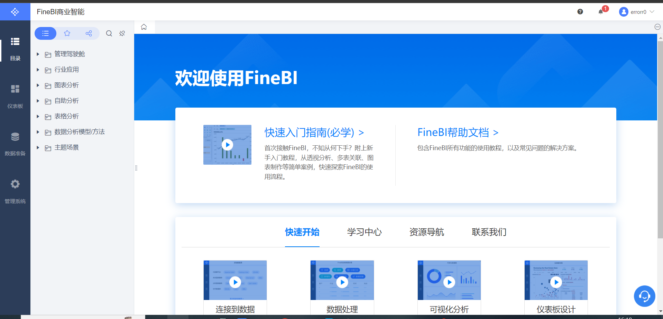Select the 表格分析 folder label
Viewport: 663px width, 319px height.
pyautogui.click(x=67, y=116)
